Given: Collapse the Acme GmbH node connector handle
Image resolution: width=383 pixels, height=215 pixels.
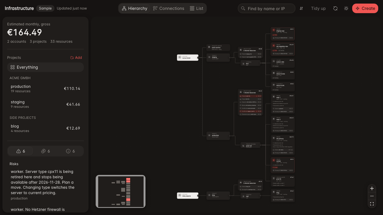Looking at the screenshot, I should click(198, 58).
